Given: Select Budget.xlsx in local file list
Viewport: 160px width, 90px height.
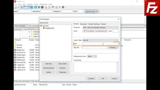Looking at the screenshot, I should pyautogui.click(x=20, y=50).
